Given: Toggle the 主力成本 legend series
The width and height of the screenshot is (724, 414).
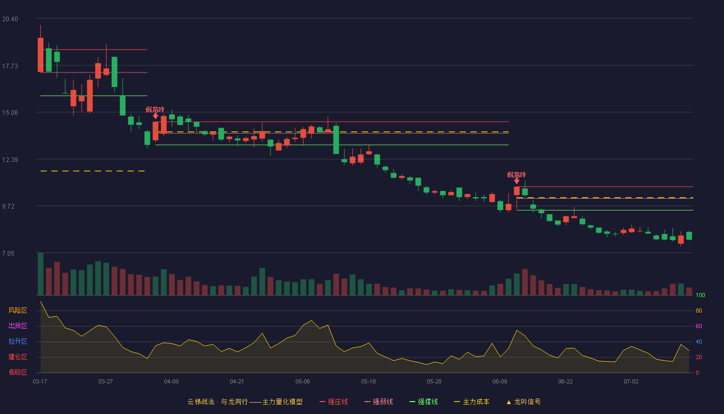Looking at the screenshot, I should click(x=472, y=402).
